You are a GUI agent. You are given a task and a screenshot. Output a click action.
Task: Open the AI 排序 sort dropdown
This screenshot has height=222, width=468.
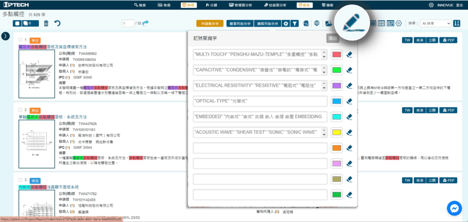[x=437, y=23]
